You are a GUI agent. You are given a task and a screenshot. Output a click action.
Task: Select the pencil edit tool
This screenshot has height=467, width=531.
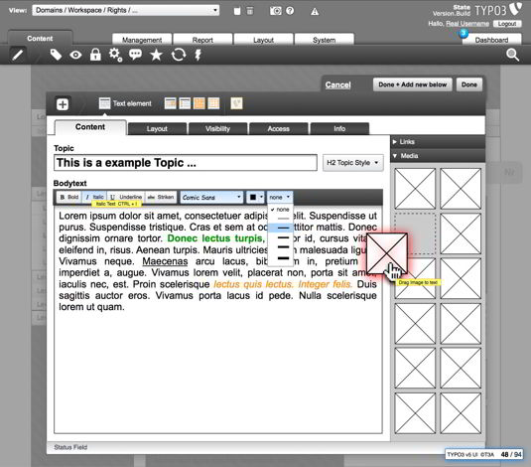(x=18, y=55)
